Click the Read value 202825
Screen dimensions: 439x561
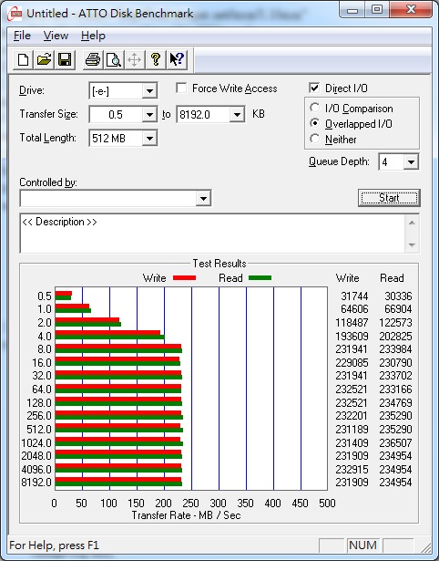click(396, 337)
